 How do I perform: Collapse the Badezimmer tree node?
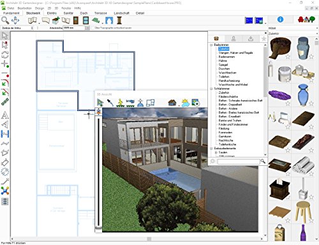click(211, 45)
